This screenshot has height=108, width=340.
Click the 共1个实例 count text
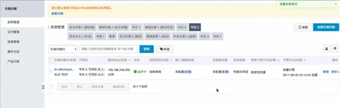click(x=140, y=87)
